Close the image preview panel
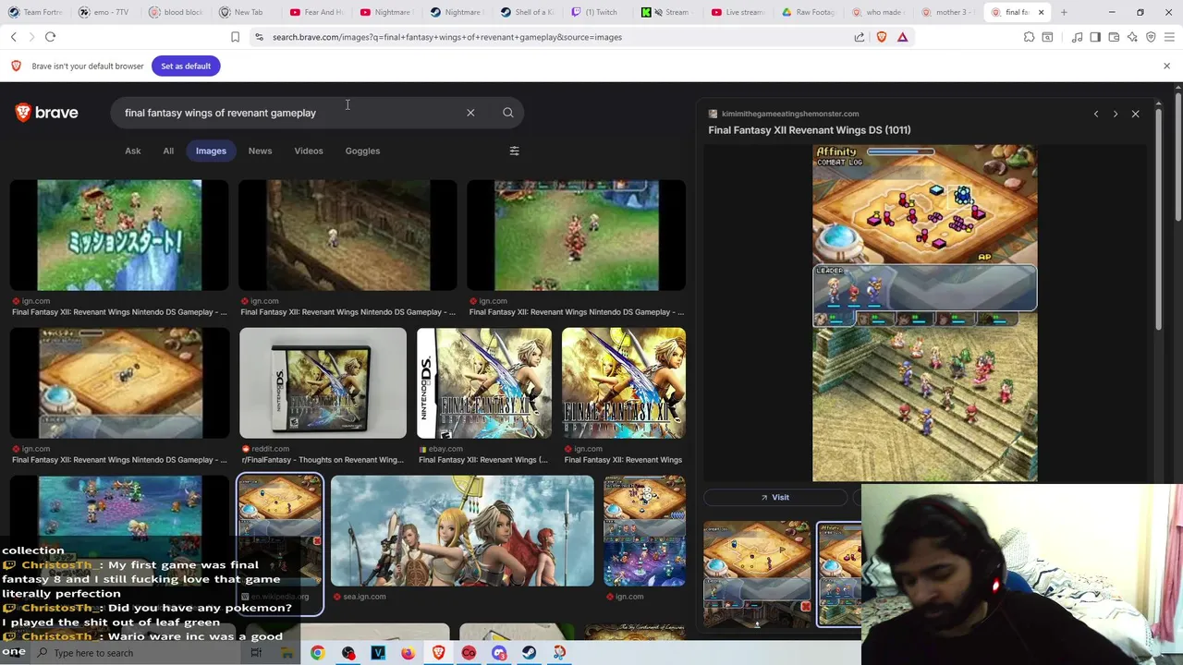The image size is (1183, 665). pyautogui.click(x=1135, y=114)
